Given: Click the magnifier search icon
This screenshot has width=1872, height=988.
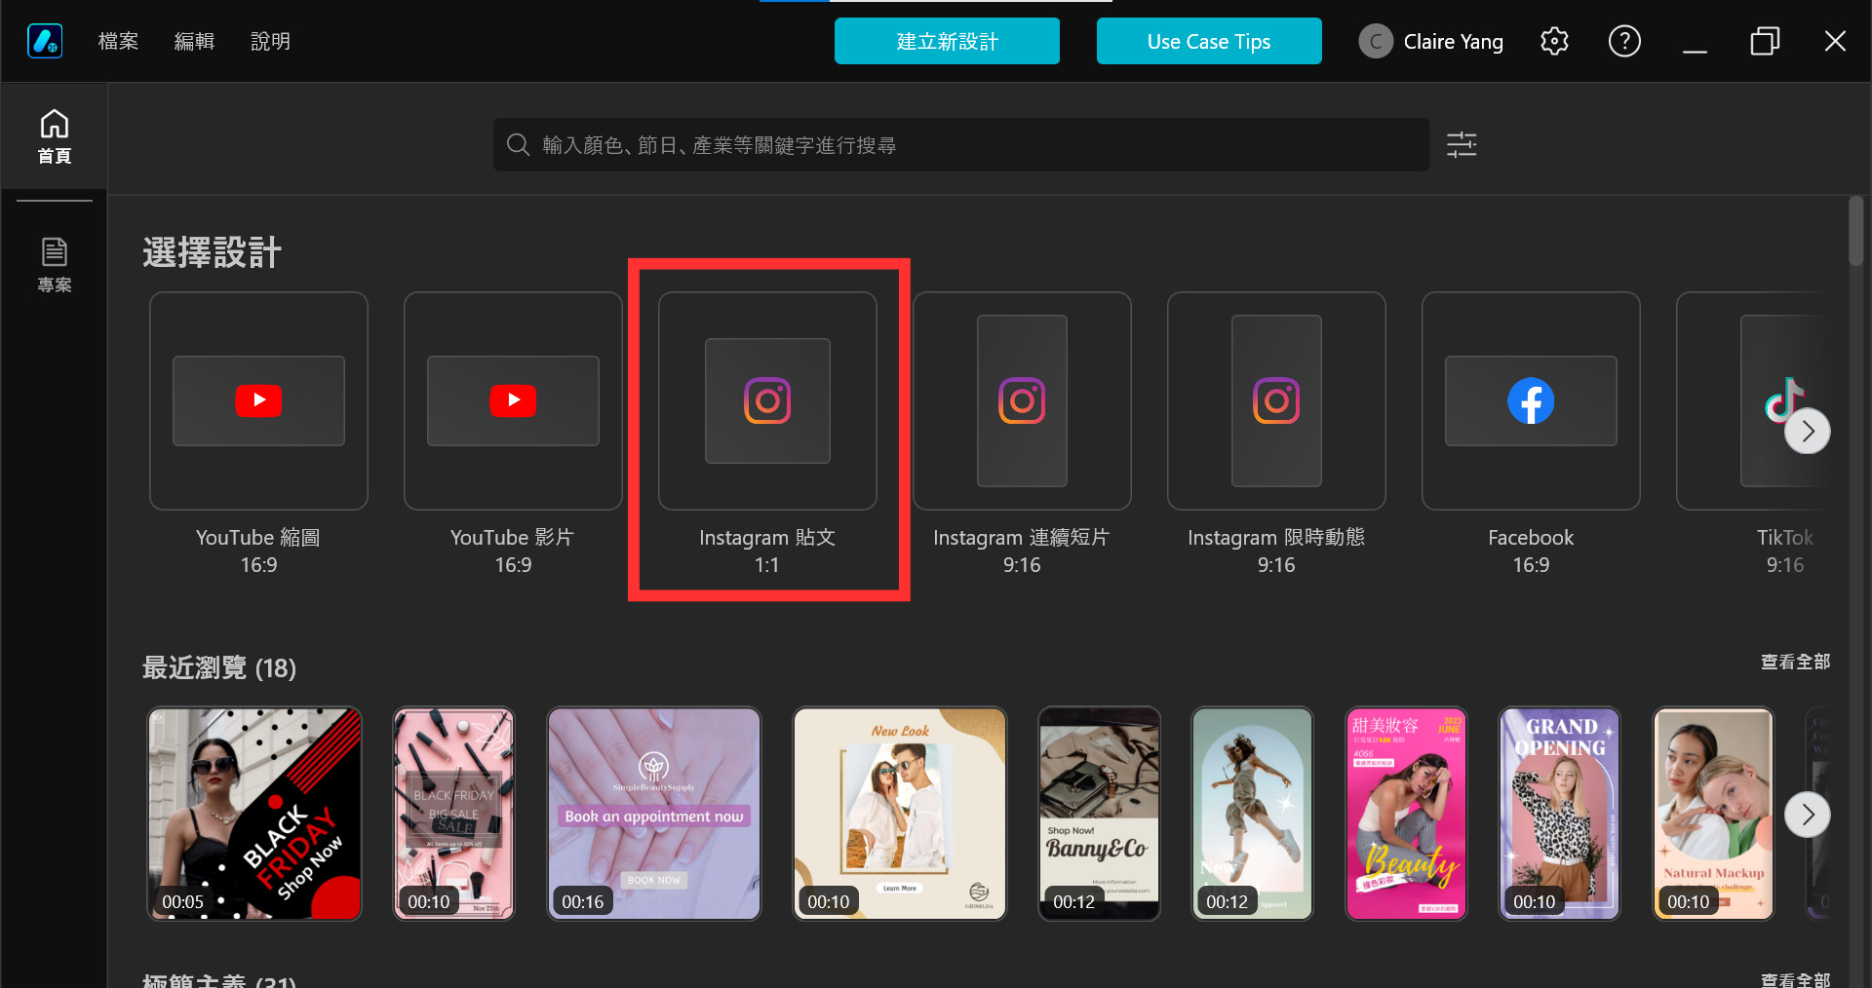Looking at the screenshot, I should (x=518, y=145).
